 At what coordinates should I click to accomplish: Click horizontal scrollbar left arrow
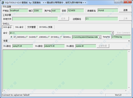(4, 91)
